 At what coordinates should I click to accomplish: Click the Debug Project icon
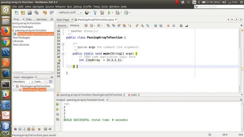pyautogui.click(x=117, y=13)
